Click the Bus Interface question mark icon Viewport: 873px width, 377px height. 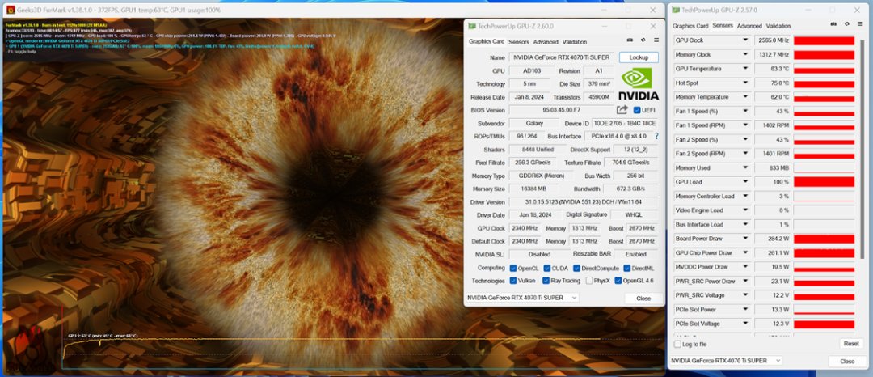pos(656,136)
